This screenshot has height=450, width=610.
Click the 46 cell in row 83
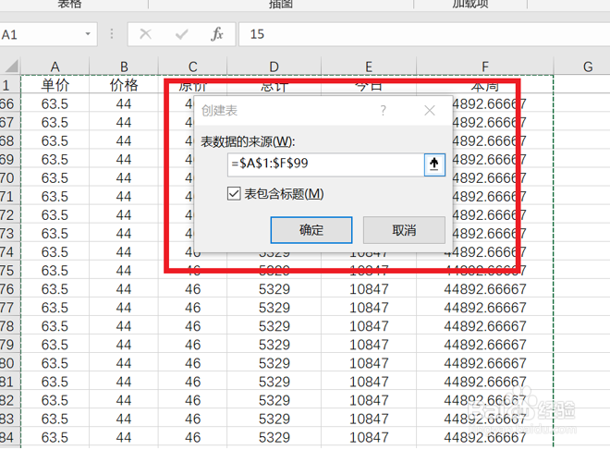pyautogui.click(x=192, y=419)
